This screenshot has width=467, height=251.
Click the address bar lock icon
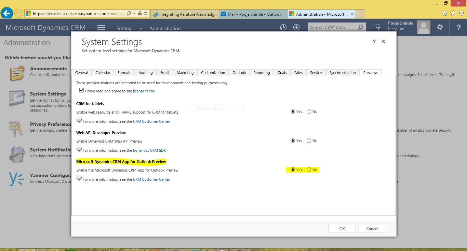tap(139, 14)
